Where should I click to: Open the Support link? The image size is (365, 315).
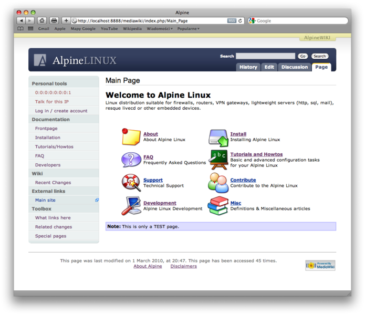coord(153,180)
